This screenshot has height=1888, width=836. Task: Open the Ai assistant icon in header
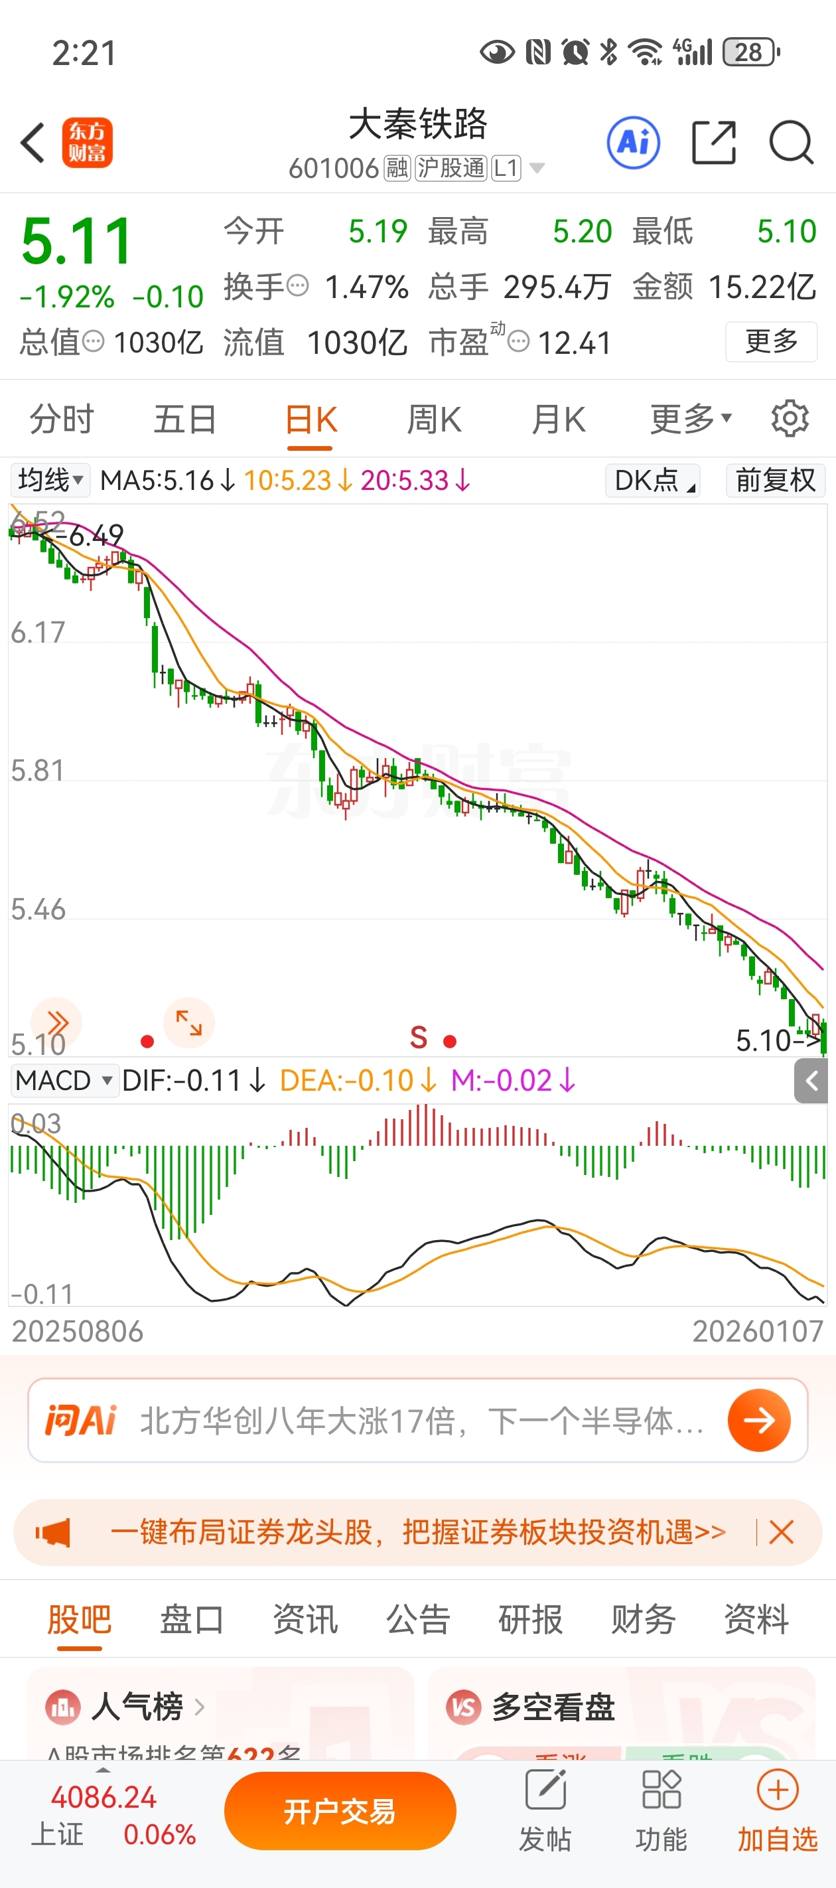pyautogui.click(x=633, y=142)
